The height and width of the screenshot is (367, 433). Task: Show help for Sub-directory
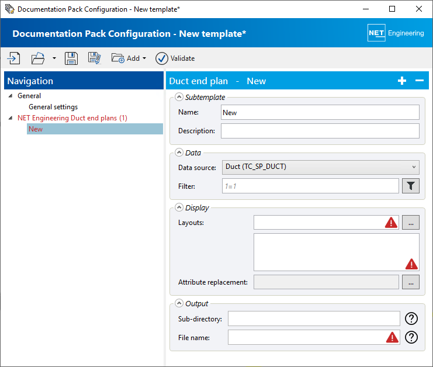(x=411, y=318)
